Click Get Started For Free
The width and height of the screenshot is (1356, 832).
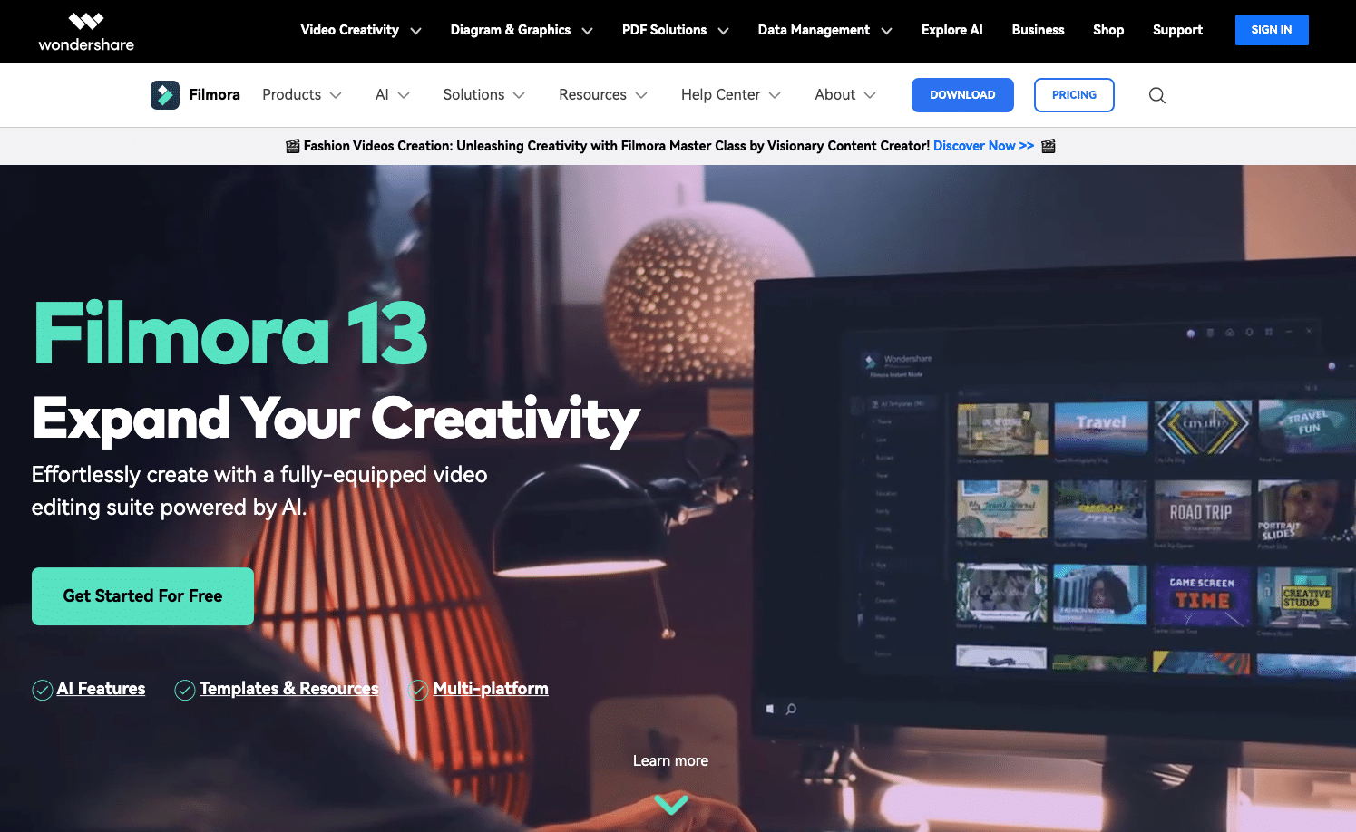(142, 596)
